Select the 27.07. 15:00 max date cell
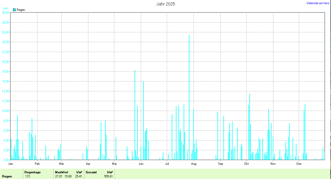Viewport: 331px width, 179px height. [63, 176]
